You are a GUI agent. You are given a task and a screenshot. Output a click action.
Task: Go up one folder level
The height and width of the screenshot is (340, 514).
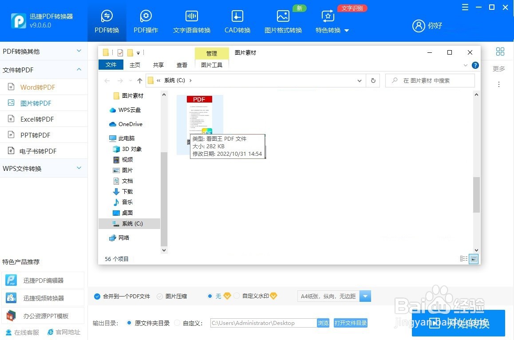click(x=140, y=80)
